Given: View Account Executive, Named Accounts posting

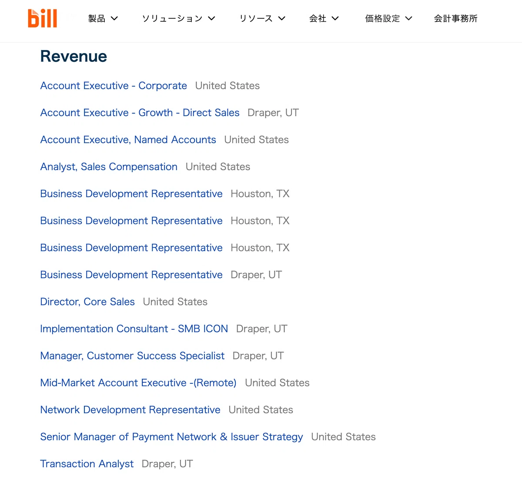Looking at the screenshot, I should (x=128, y=140).
